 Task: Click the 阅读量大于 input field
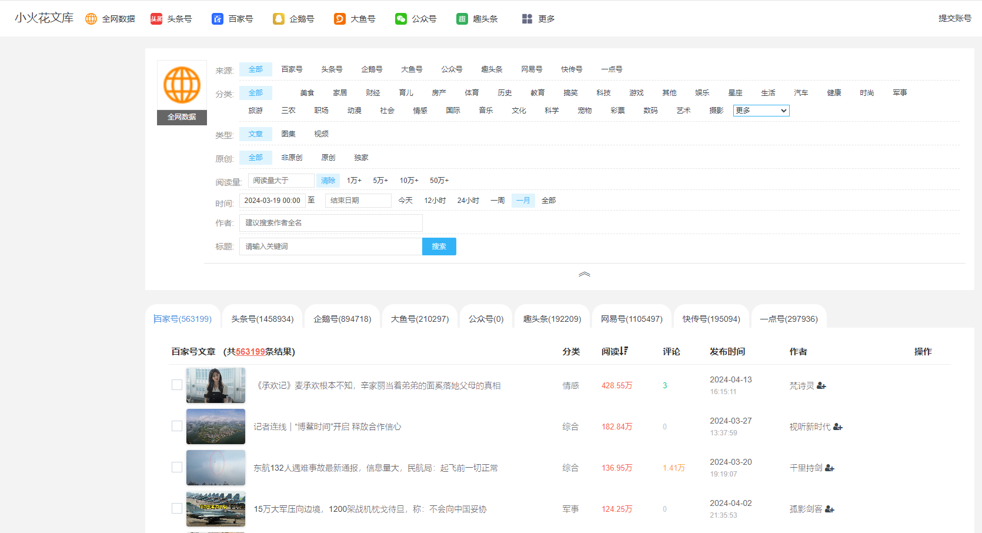[281, 181]
